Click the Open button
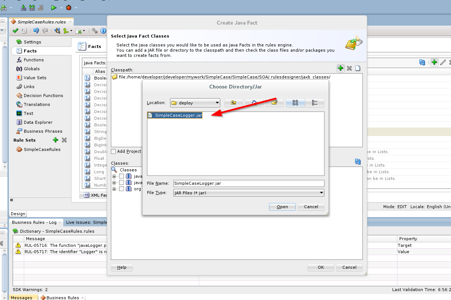This screenshot has height=300, width=451. tap(282, 207)
